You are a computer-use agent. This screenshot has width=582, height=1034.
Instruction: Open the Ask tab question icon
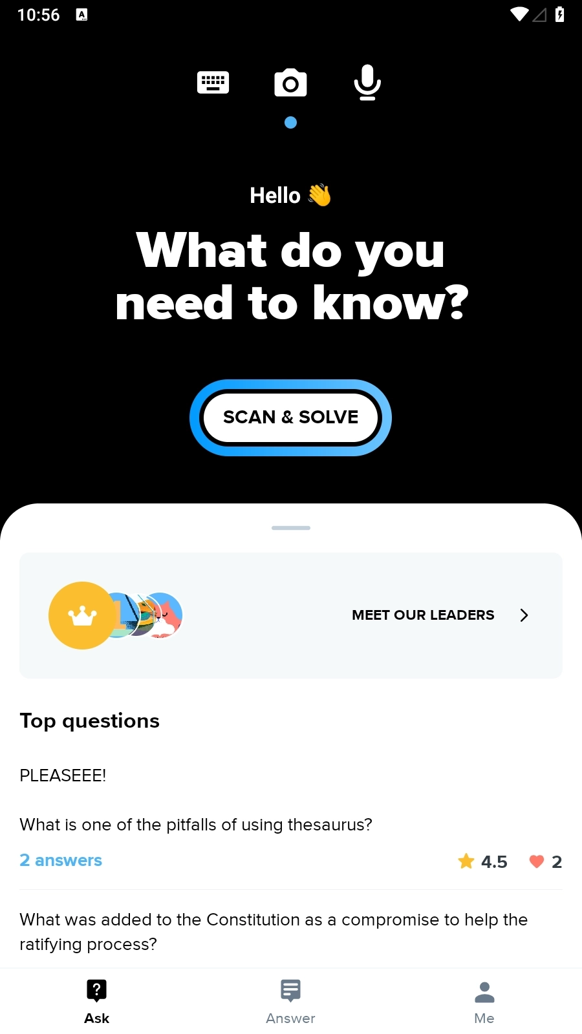click(x=96, y=990)
